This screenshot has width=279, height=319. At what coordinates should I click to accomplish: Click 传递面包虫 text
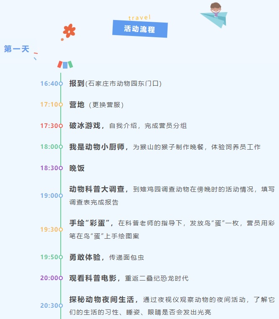pos(127,258)
